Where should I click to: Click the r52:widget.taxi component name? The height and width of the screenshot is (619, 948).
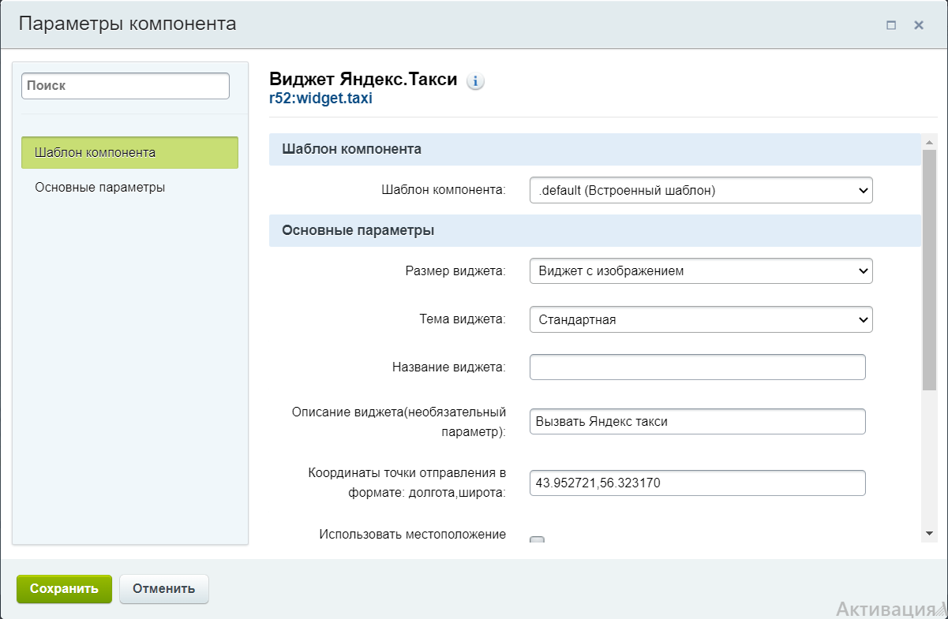click(320, 99)
